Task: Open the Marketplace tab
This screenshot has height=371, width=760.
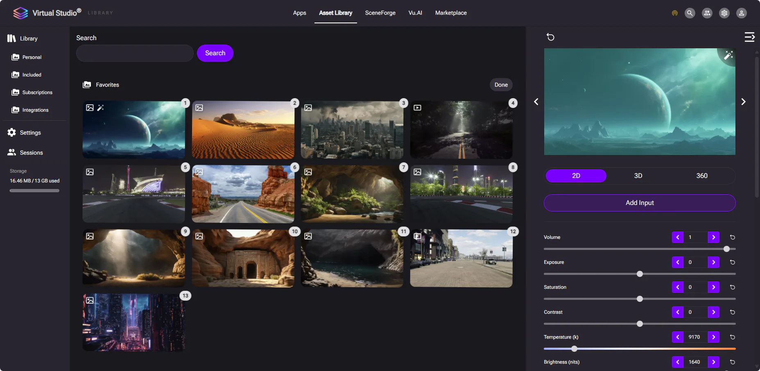Action: coord(451,13)
